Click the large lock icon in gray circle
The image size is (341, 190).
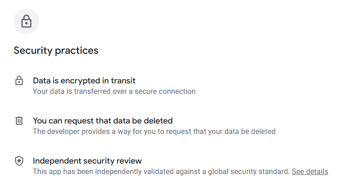(26, 21)
